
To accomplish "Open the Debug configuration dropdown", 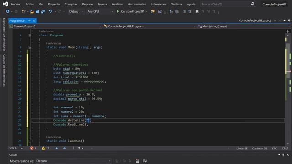I will [x=76, y=11].
